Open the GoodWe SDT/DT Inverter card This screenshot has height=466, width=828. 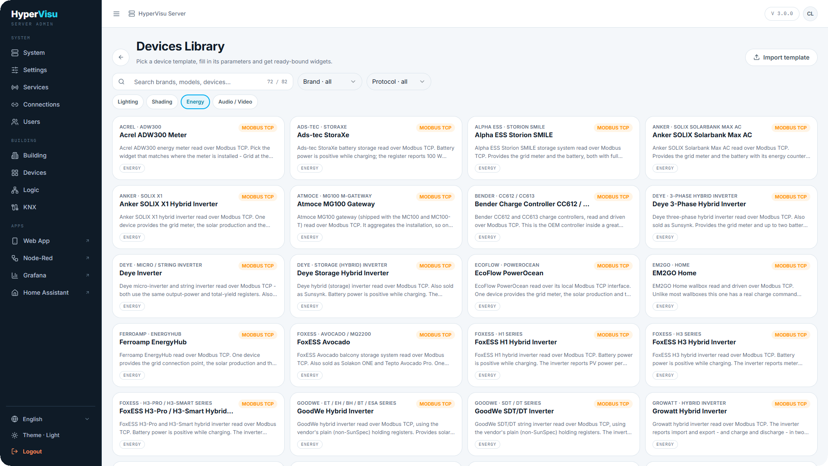click(554, 424)
